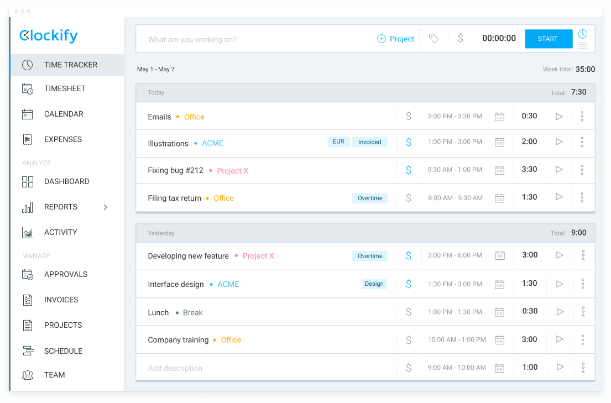Click the TEAM people icon
Viewport: 611px width, 403px height.
coord(28,375)
